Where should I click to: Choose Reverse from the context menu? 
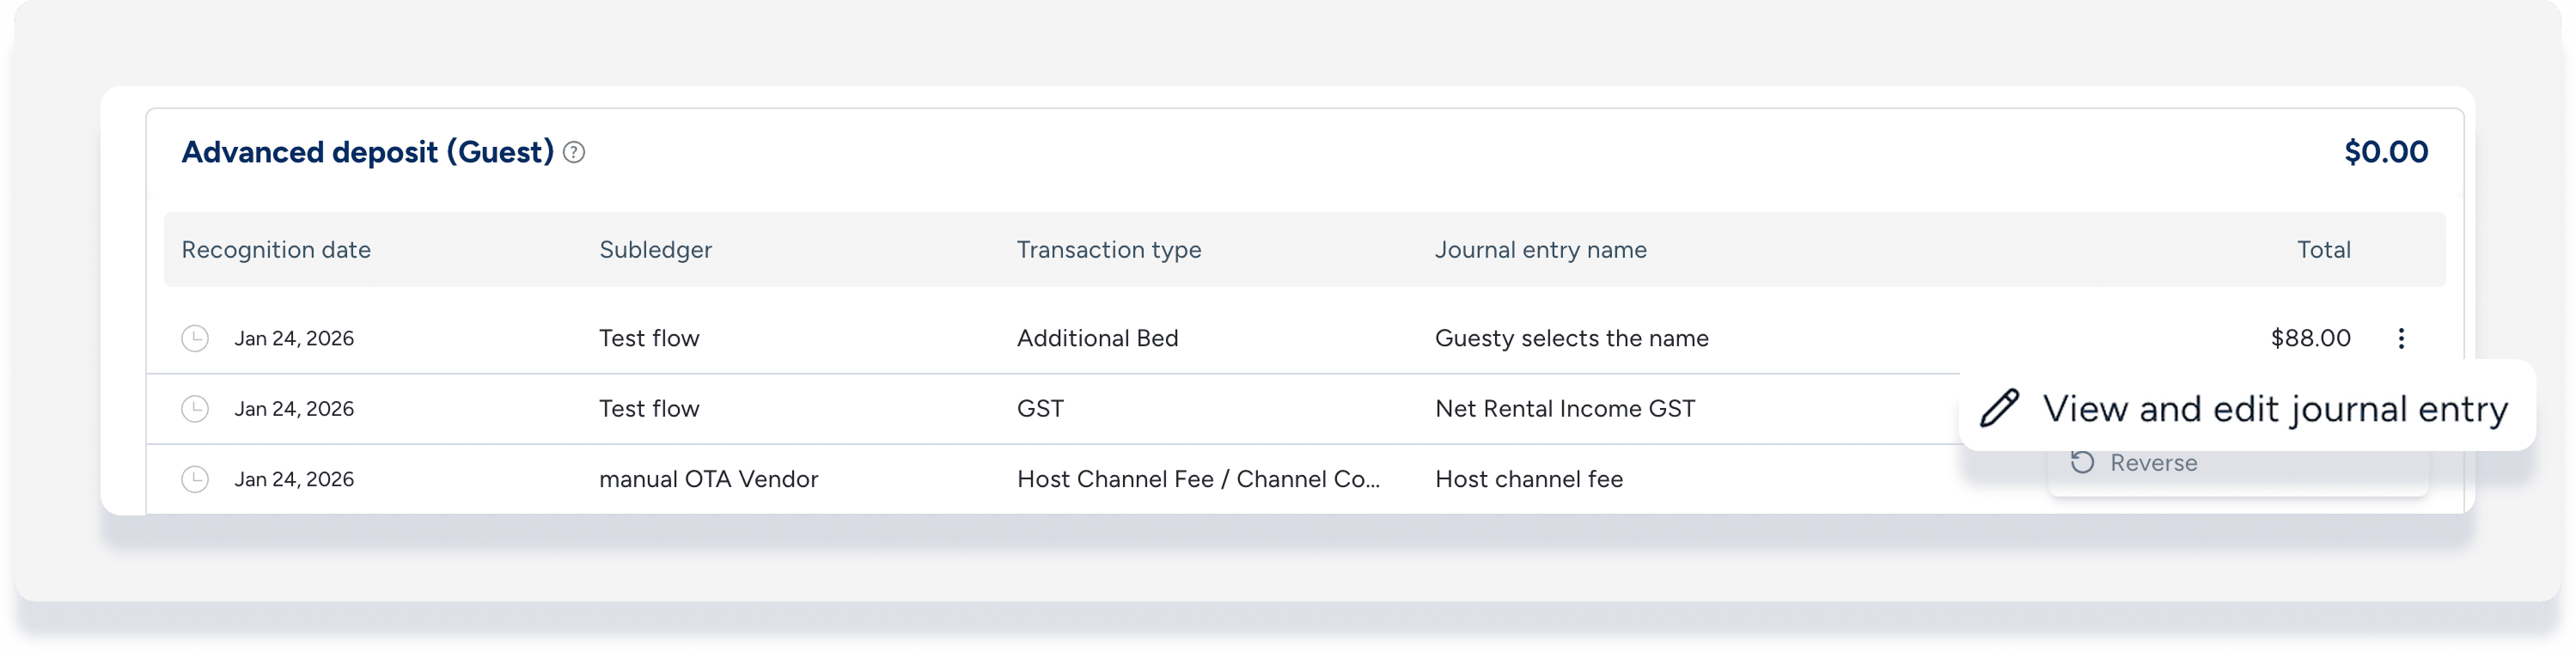tap(2153, 464)
